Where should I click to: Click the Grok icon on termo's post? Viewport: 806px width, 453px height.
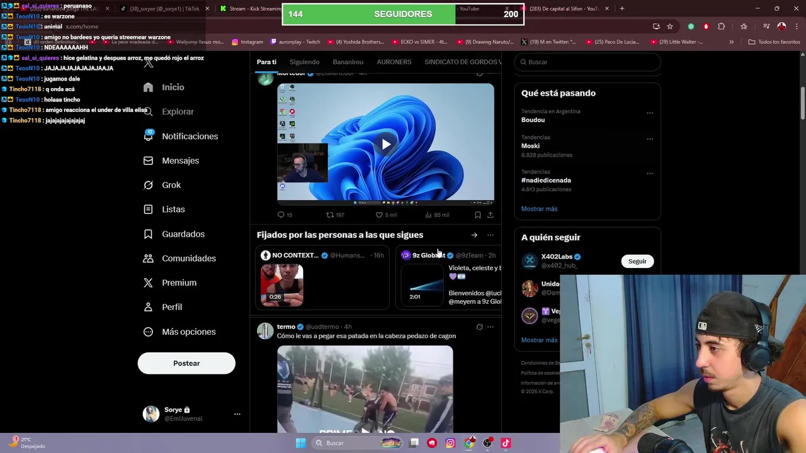click(479, 327)
